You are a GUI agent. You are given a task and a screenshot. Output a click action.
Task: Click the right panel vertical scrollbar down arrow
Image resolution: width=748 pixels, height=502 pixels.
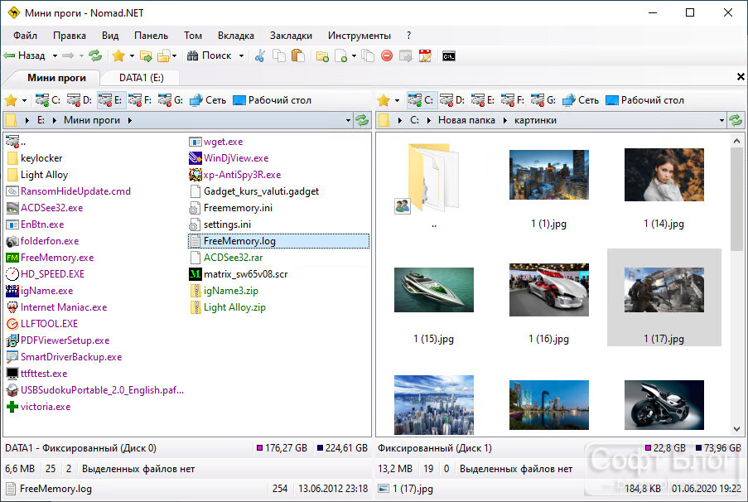pos(736,428)
